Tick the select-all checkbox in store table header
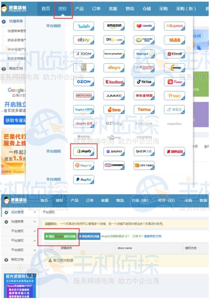Image resolution: width=210 pixels, height=303 pixels. click(x=51, y=248)
